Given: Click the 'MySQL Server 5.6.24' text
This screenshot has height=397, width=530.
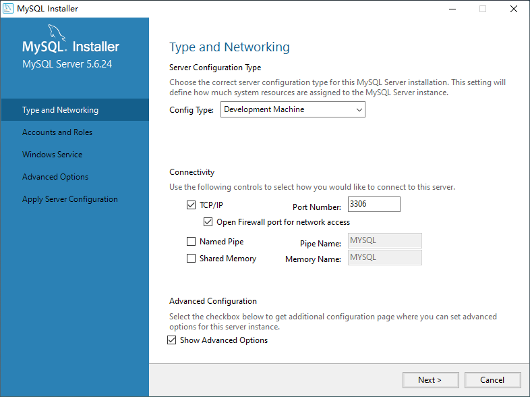Looking at the screenshot, I should [x=67, y=64].
